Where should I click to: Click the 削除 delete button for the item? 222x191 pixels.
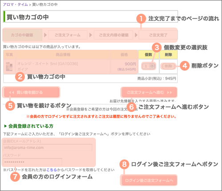[168, 66]
